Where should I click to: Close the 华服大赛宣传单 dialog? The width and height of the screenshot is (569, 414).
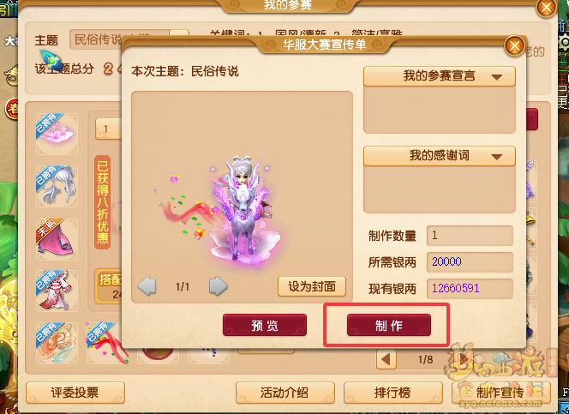514,45
